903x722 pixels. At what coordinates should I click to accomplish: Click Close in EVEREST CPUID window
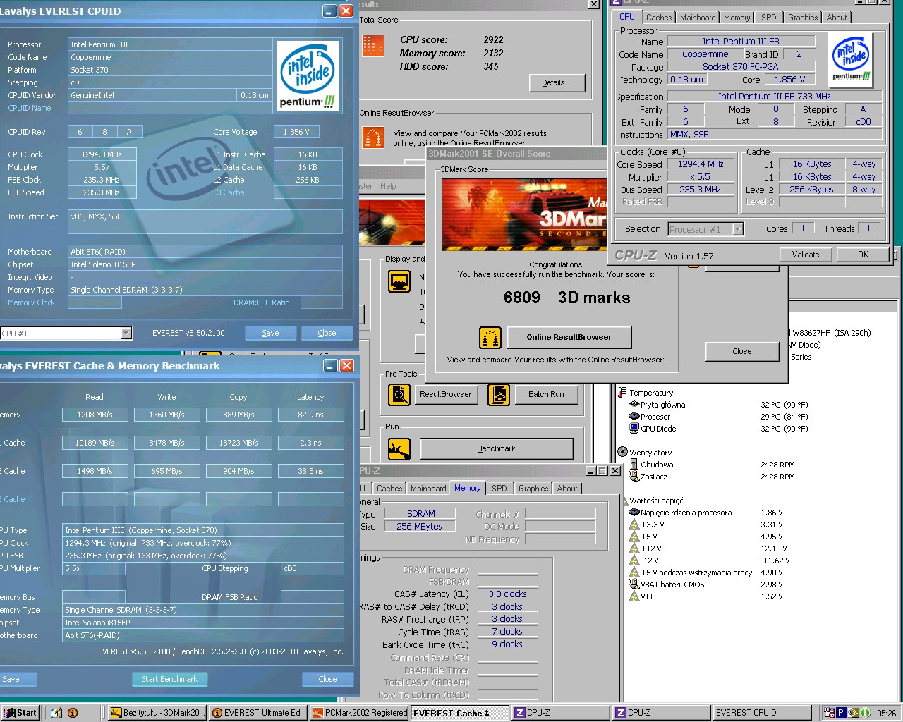coord(327,334)
